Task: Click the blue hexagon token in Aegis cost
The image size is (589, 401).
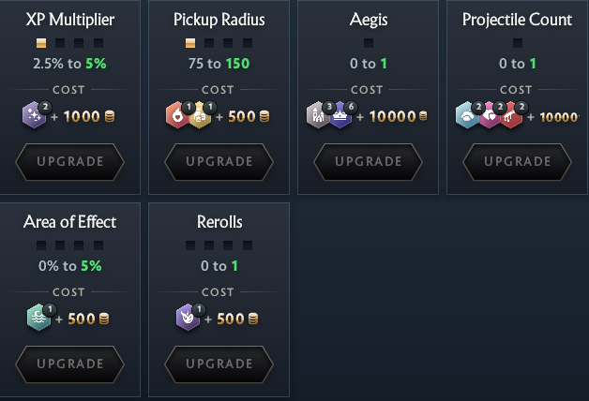Action: click(x=341, y=115)
